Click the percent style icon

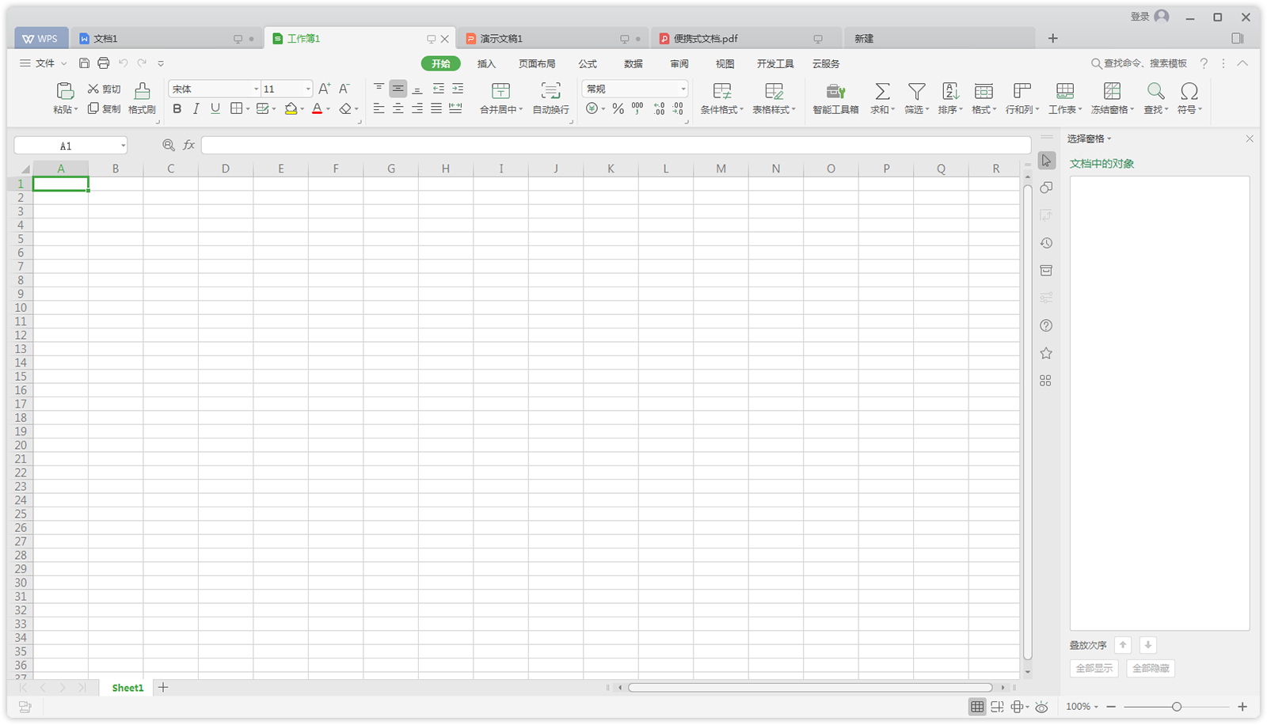[618, 109]
